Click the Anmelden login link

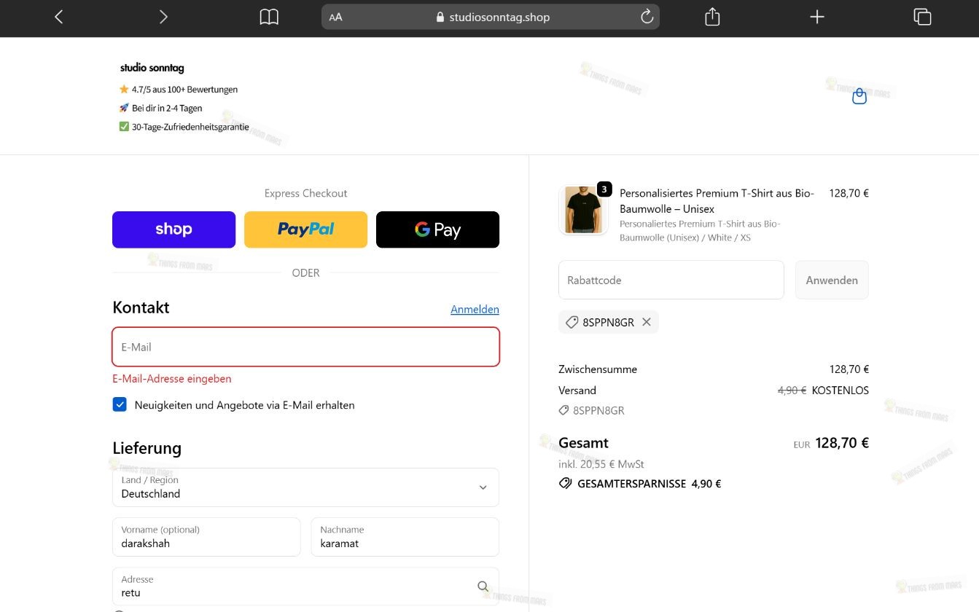point(475,309)
